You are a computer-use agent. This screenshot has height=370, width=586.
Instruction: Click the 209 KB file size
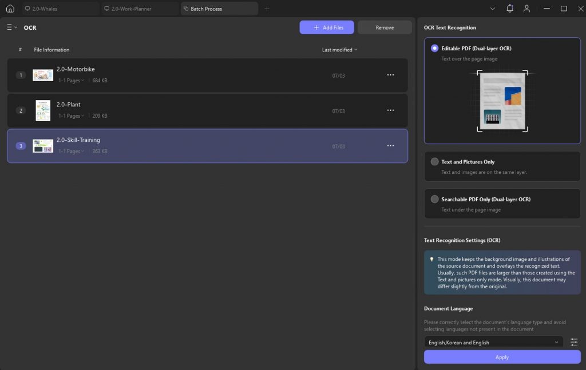(100, 116)
